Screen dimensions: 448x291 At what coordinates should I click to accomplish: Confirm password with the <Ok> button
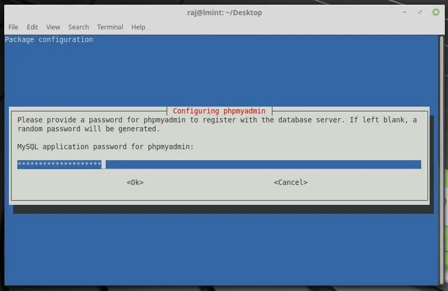[x=135, y=182]
